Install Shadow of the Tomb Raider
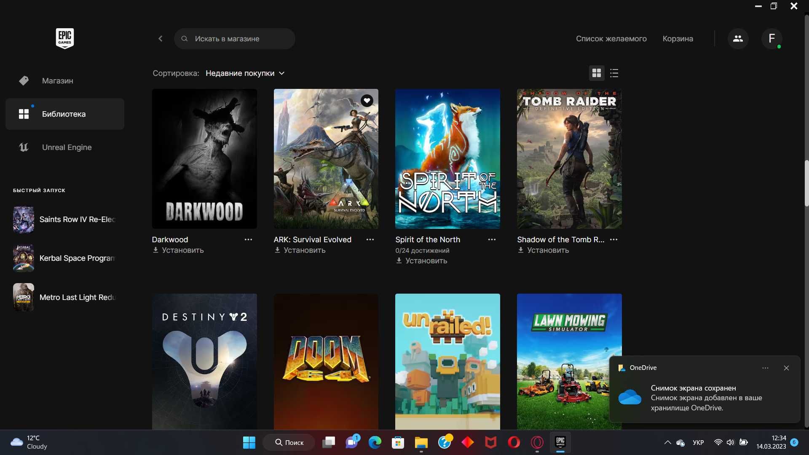This screenshot has width=809, height=455. (544, 250)
